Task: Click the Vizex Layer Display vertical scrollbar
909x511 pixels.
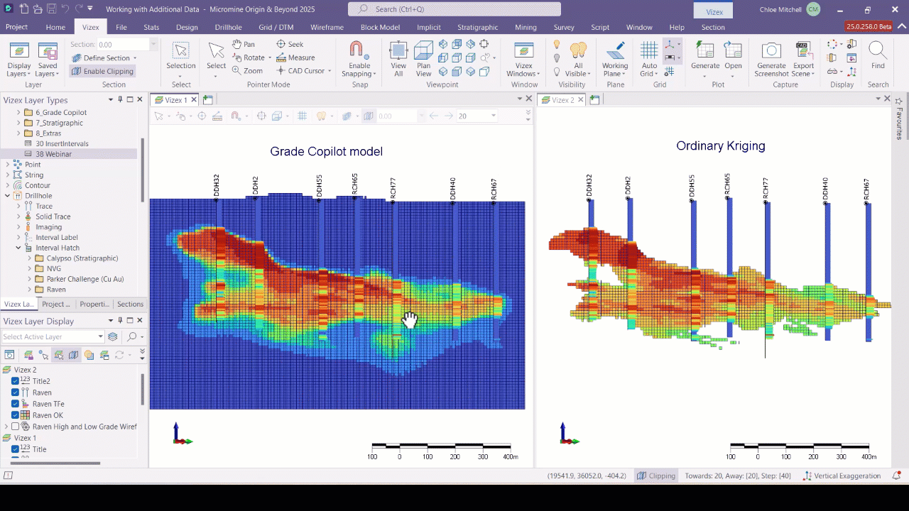Action: 143,390
